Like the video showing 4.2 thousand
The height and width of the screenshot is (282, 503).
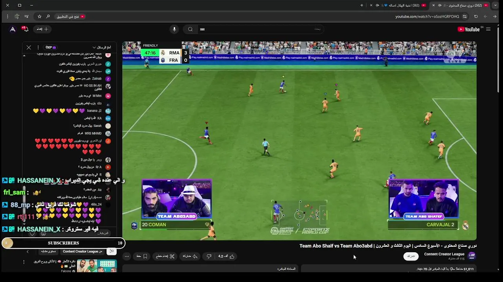(226, 256)
